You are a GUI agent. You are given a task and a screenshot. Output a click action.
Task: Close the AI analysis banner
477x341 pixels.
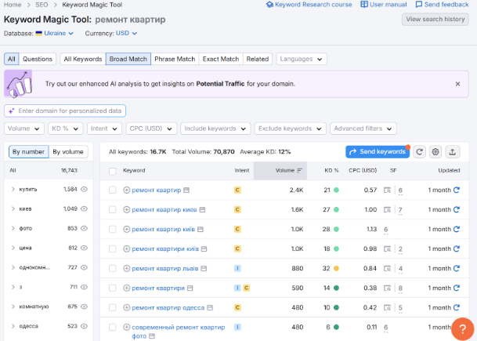(457, 83)
